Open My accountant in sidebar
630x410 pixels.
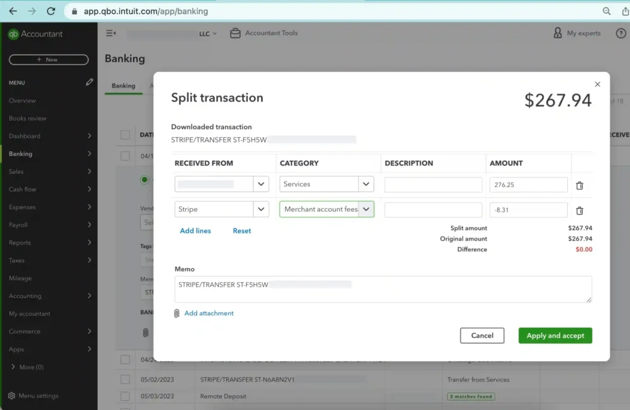click(30, 313)
